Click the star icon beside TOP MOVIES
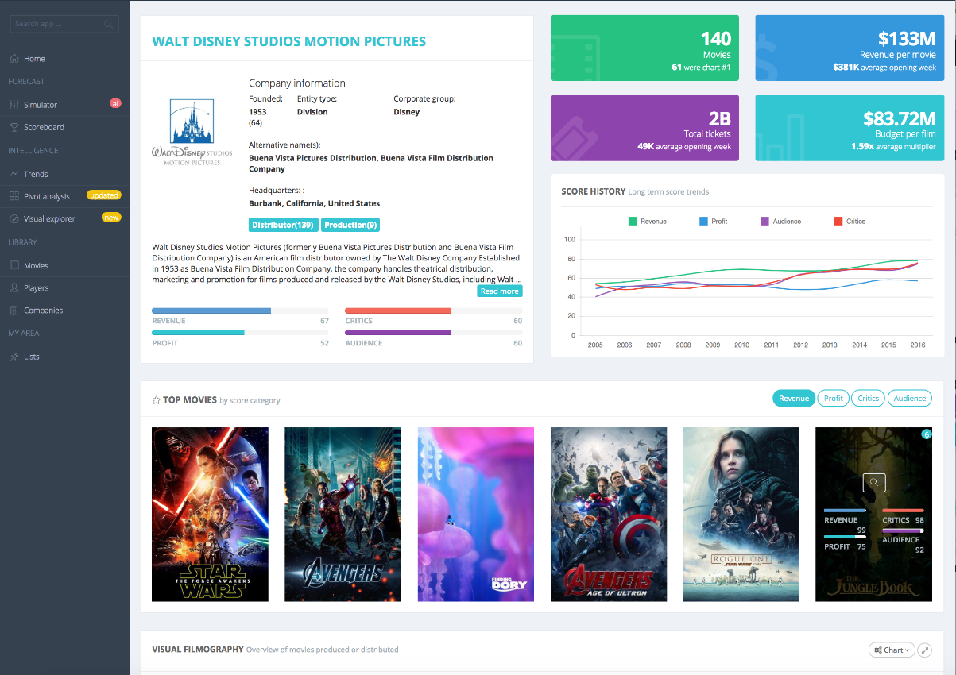 157,400
